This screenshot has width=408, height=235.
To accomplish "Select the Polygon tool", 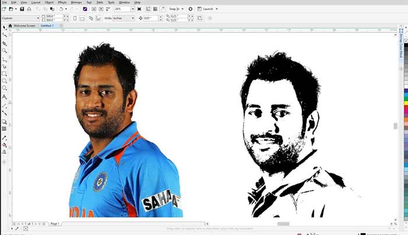I will [5, 89].
